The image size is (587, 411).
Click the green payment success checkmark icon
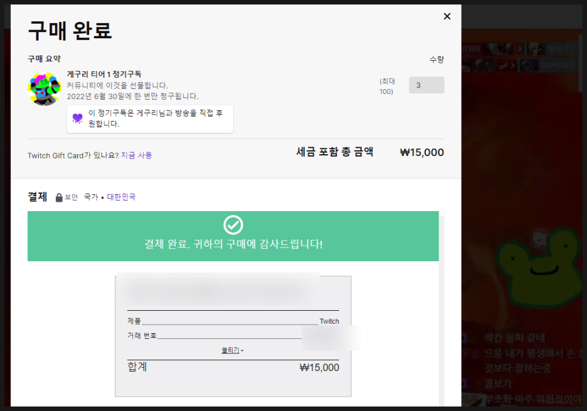[x=233, y=225]
